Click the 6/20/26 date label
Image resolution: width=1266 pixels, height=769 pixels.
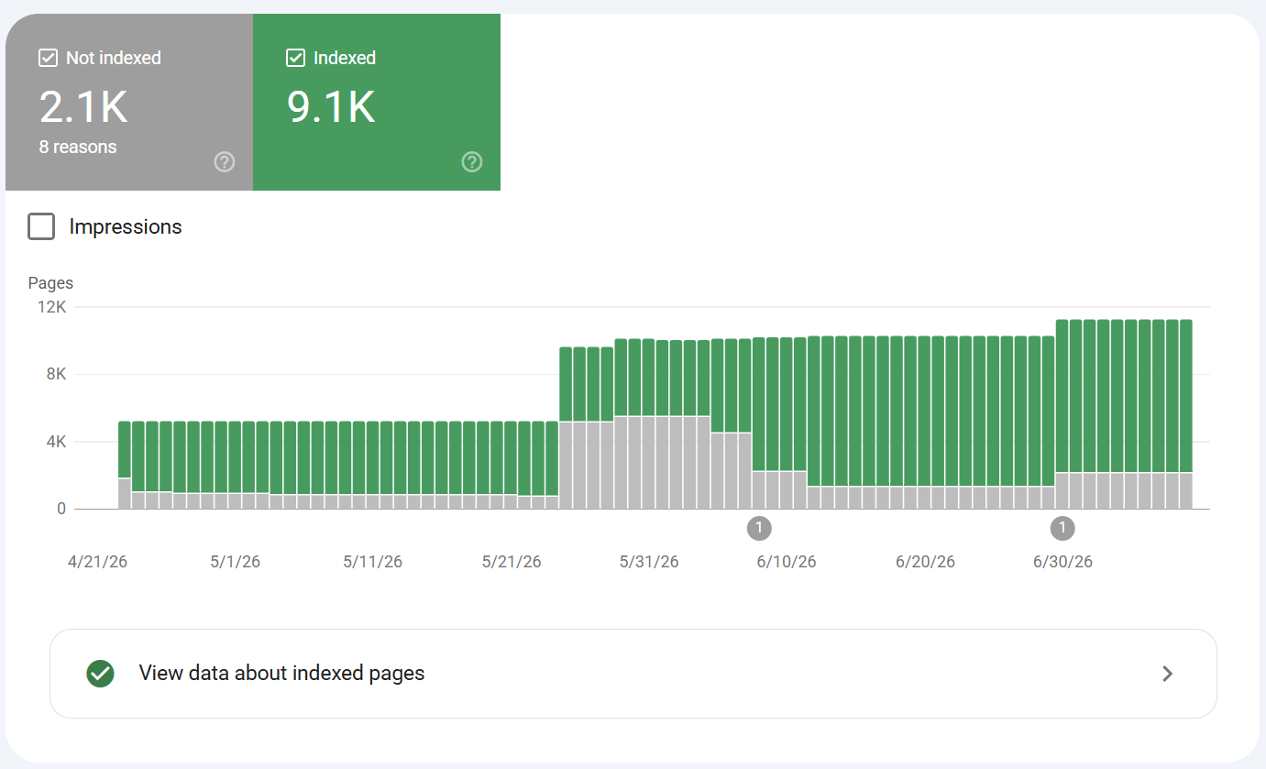pyautogui.click(x=925, y=562)
